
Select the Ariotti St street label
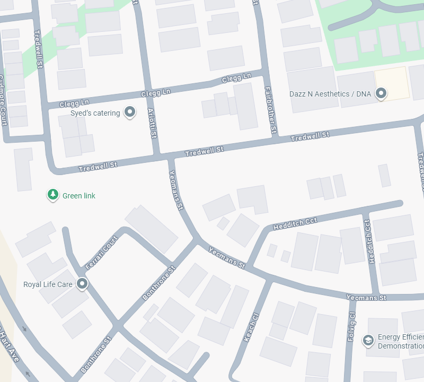point(152,123)
